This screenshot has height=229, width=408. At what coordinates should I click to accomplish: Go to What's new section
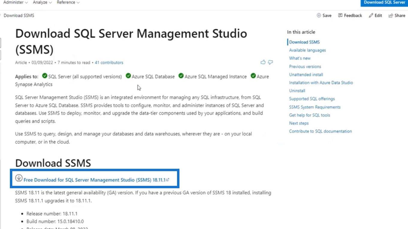click(x=300, y=58)
